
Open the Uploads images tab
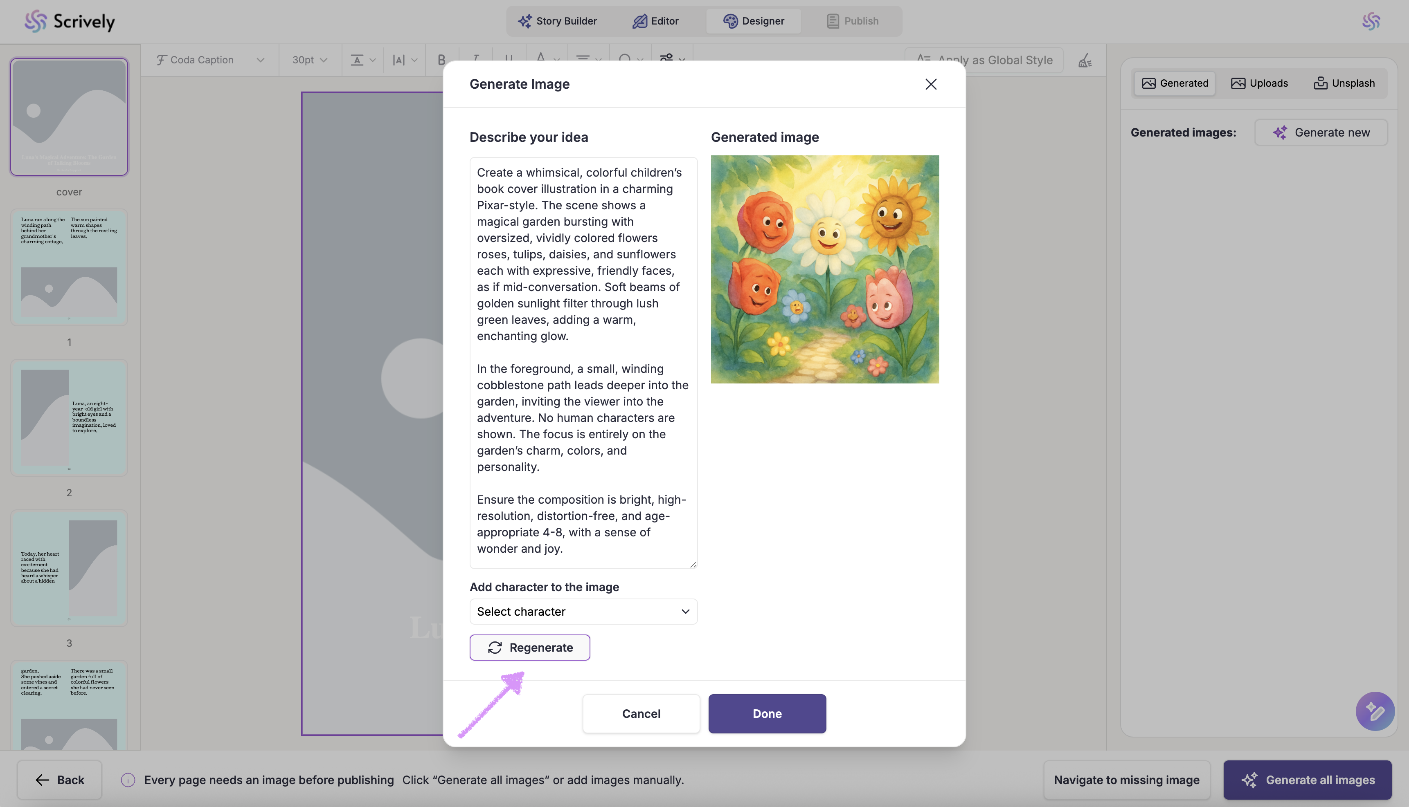click(1259, 83)
